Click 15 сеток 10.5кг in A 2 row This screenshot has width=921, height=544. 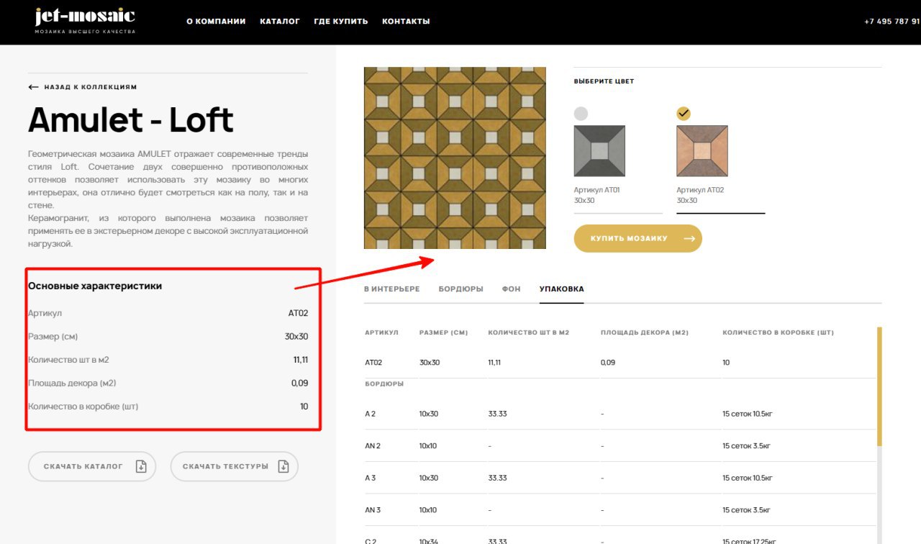coord(748,414)
